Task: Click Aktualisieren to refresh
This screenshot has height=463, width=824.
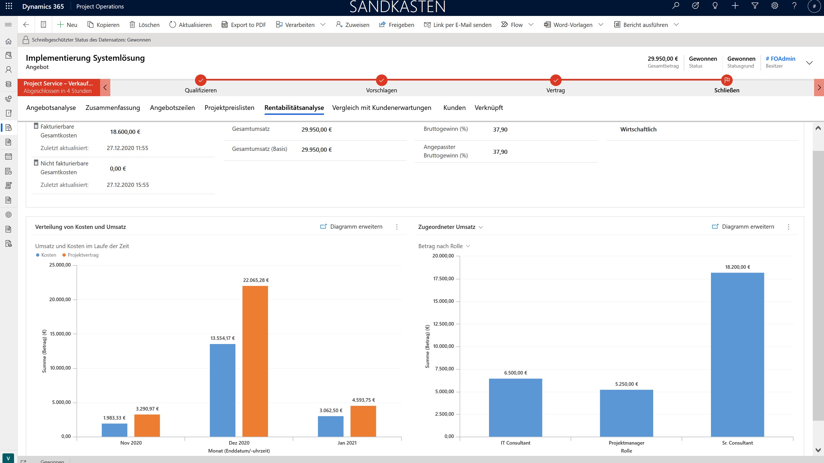Action: point(190,25)
